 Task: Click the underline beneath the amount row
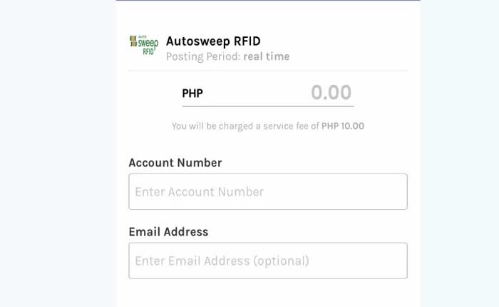pyautogui.click(x=267, y=104)
